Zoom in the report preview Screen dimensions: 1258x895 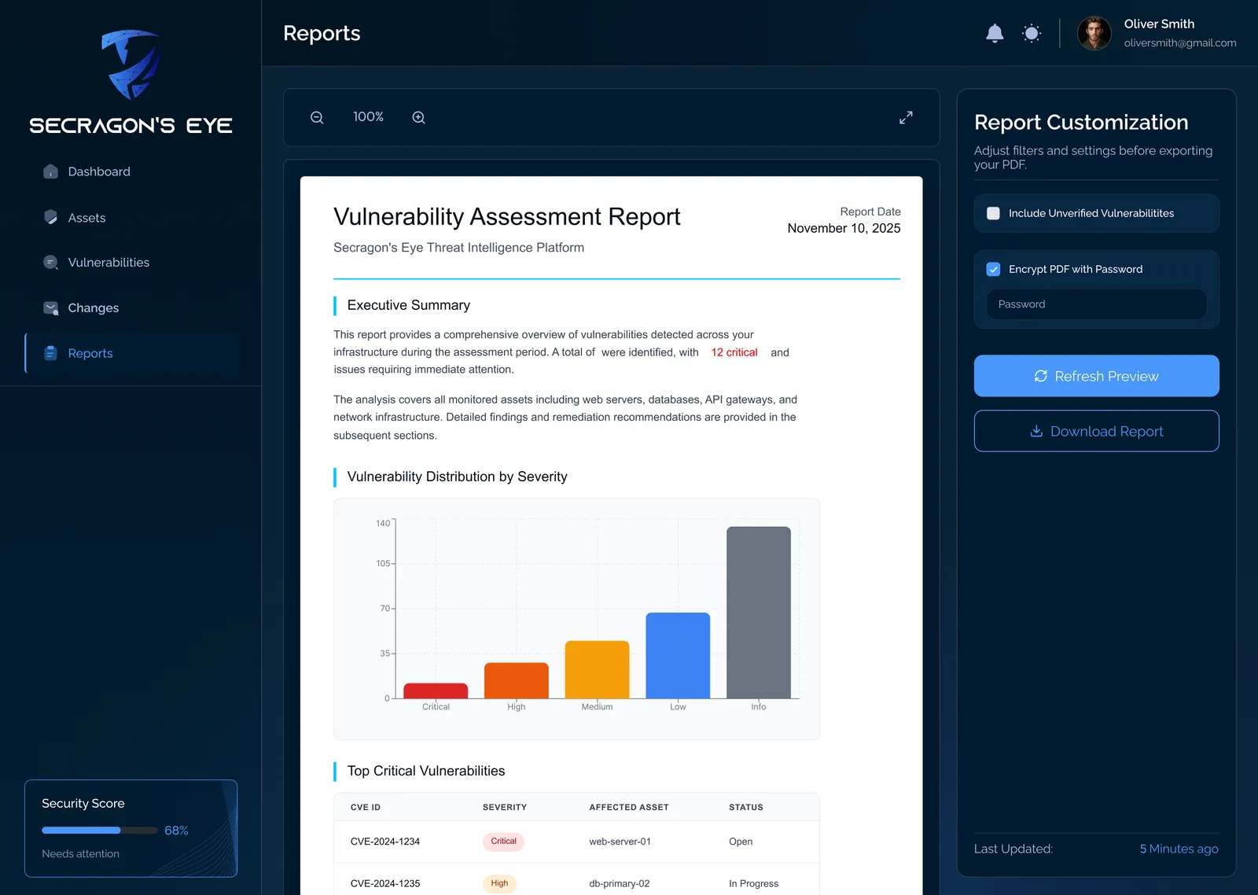(x=419, y=117)
